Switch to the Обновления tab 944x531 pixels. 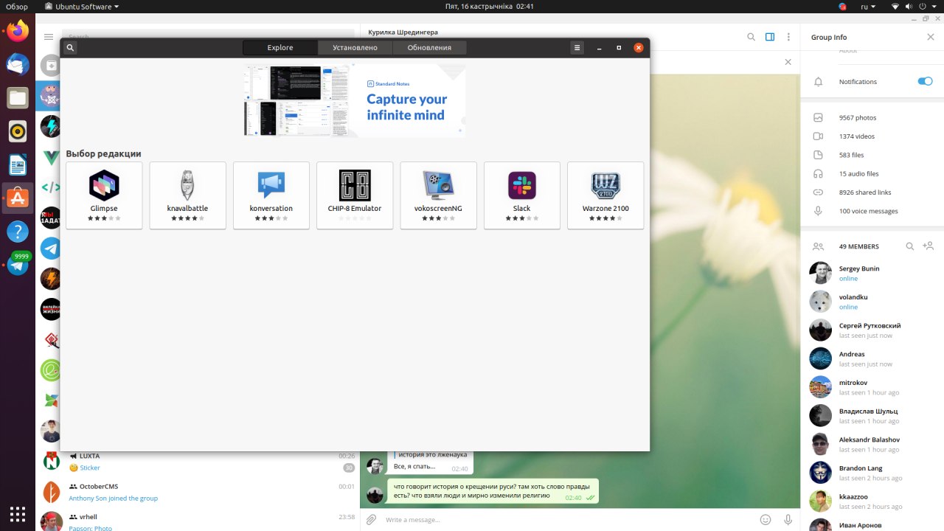click(x=429, y=47)
